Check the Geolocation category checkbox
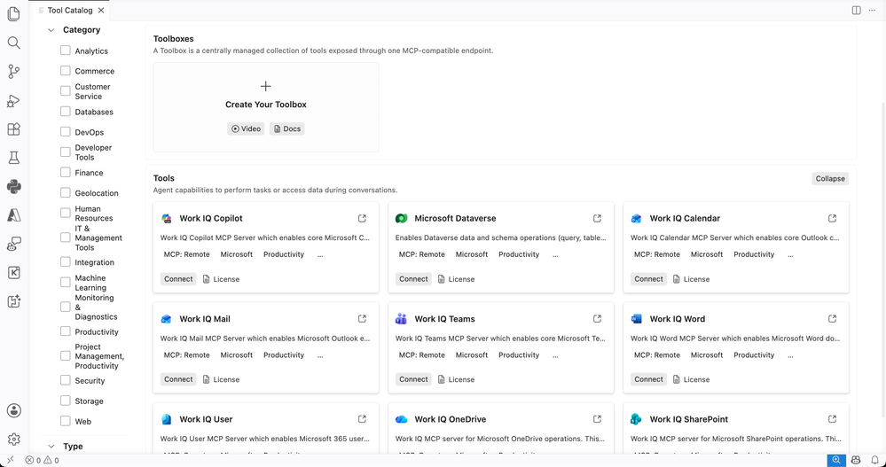This screenshot has height=467, width=886. 66,192
